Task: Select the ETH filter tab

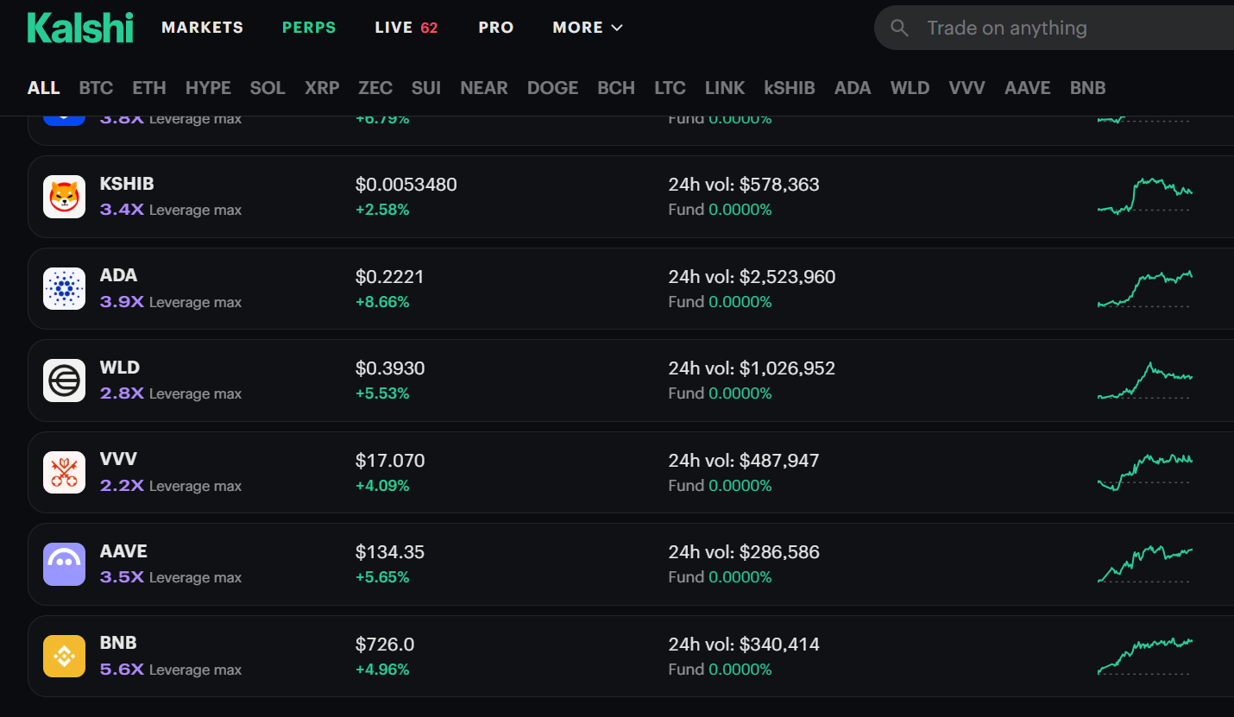Action: pos(149,88)
